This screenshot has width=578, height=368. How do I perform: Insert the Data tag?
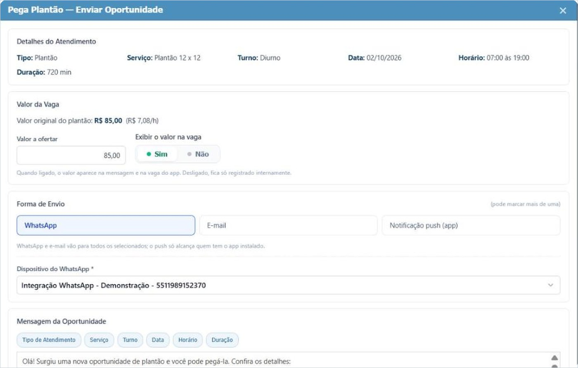coord(158,340)
